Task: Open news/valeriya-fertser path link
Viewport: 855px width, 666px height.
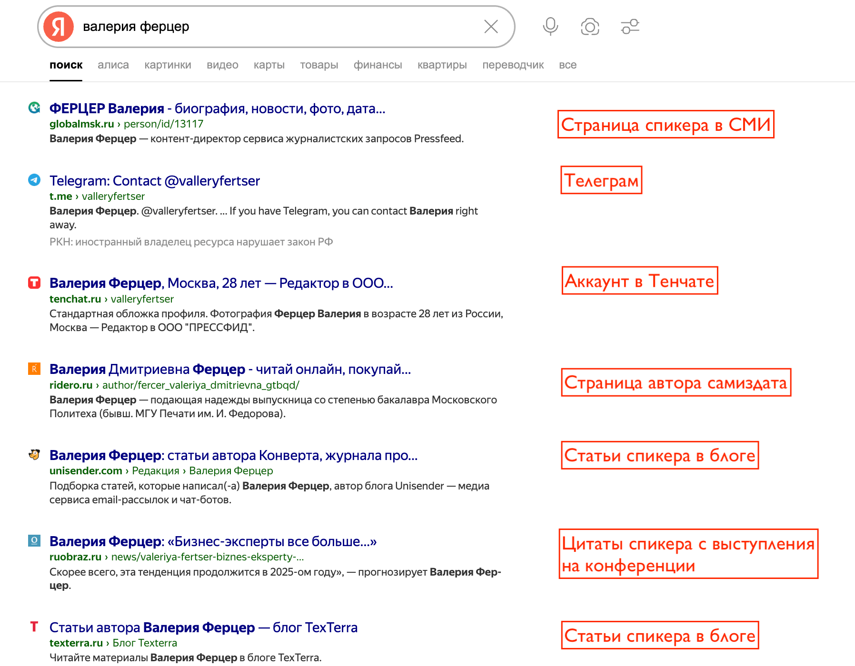Action: coord(207,557)
